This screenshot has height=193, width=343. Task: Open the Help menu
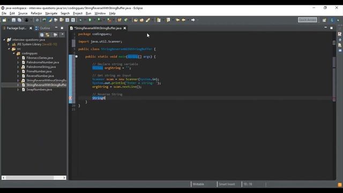[112, 13]
